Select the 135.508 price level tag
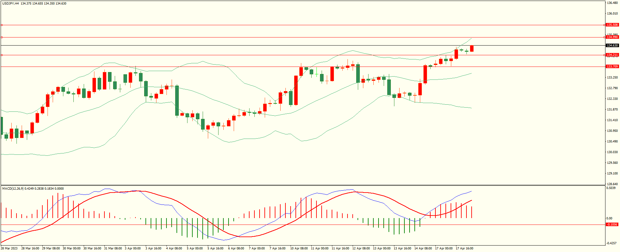 coord(612,25)
